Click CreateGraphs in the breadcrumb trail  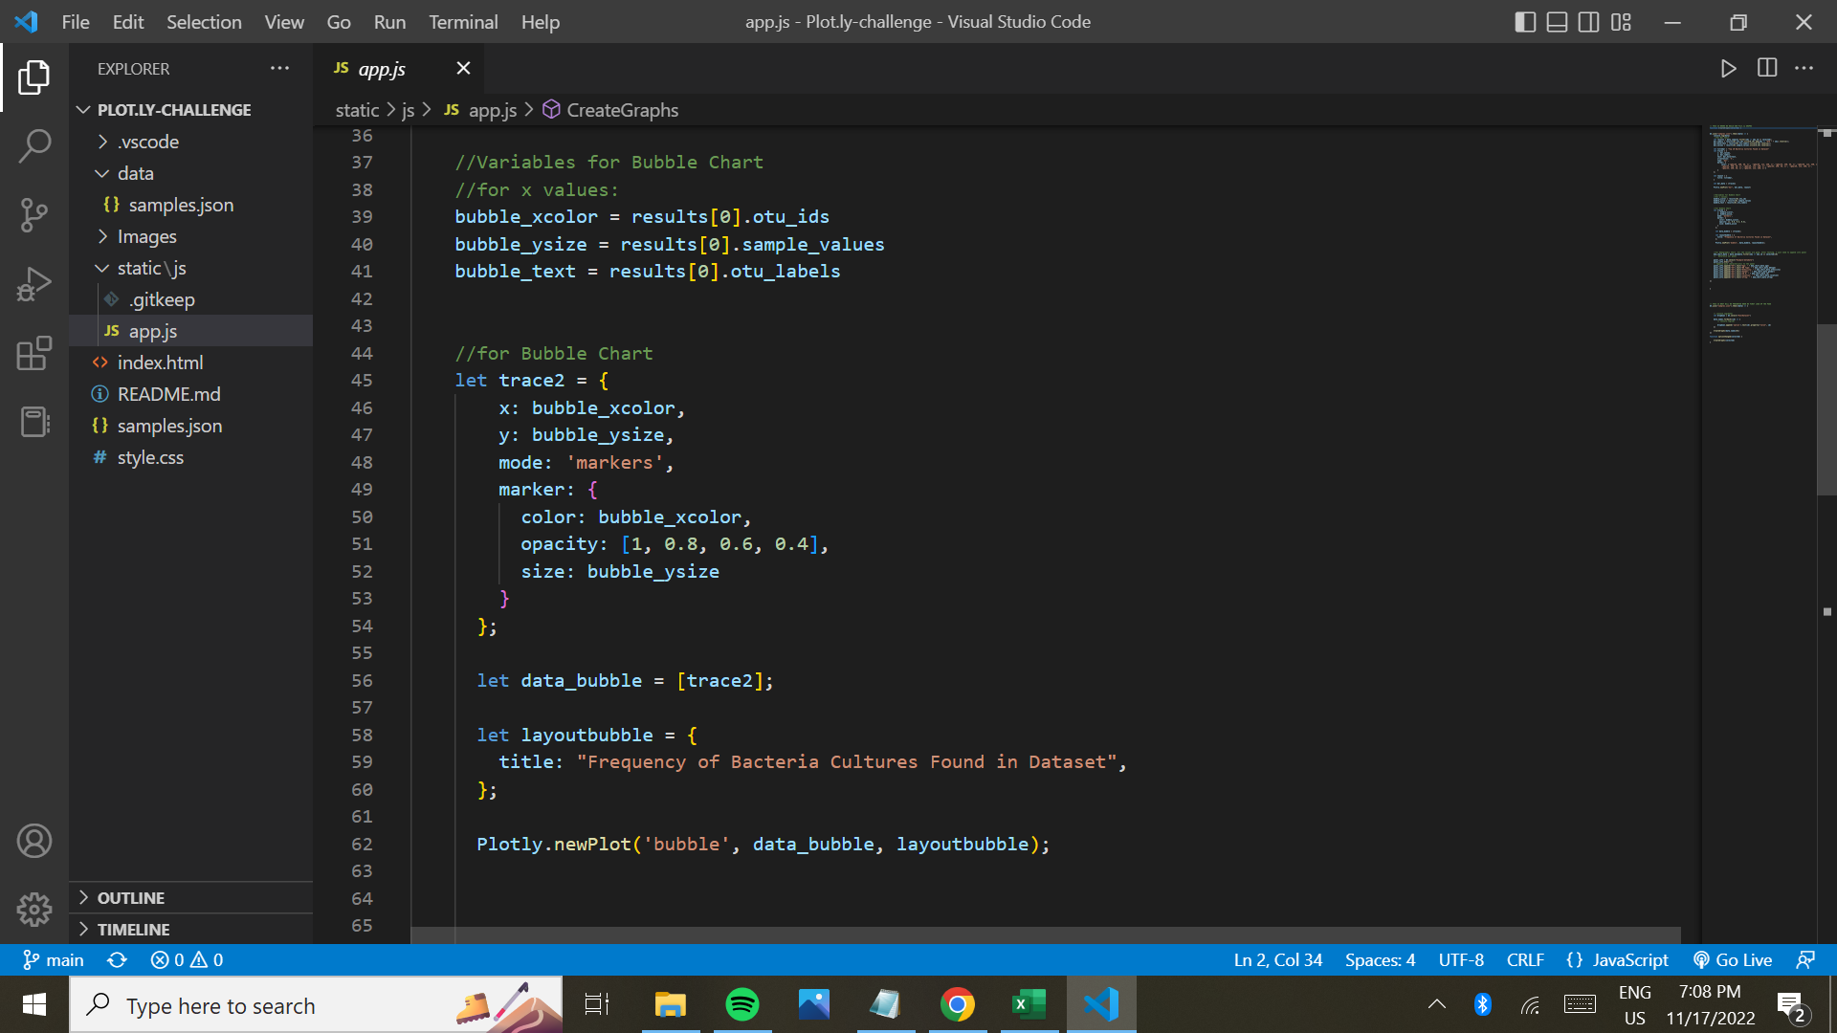[x=622, y=110]
